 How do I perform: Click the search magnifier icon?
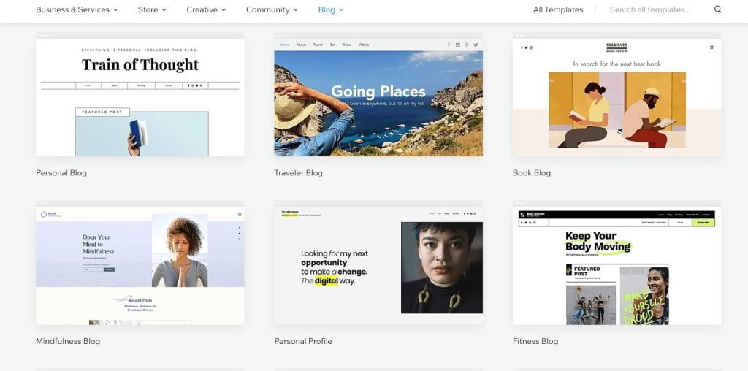[x=717, y=9]
